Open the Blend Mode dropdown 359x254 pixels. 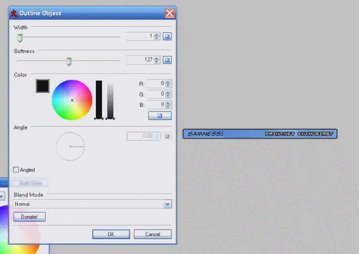(x=167, y=204)
